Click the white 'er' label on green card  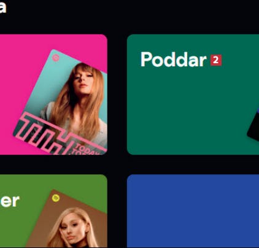tap(10, 201)
